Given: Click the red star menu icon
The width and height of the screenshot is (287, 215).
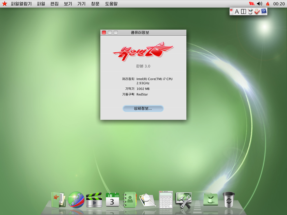Looking at the screenshot, I should click(4, 4).
